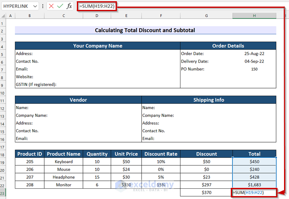
Task: Select row 18 header
Action: click(3, 154)
